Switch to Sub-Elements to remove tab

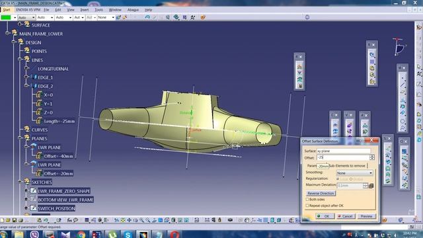click(346, 166)
